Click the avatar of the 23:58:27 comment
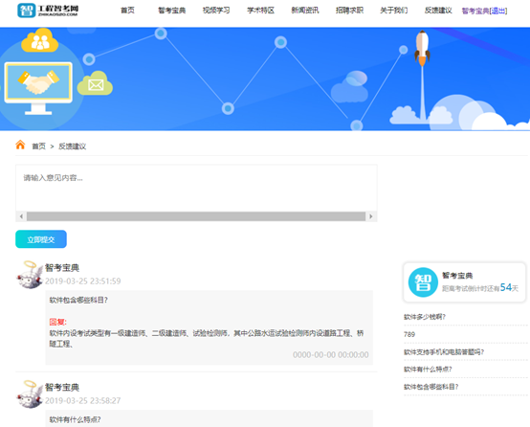This screenshot has width=530, height=427. click(x=30, y=394)
